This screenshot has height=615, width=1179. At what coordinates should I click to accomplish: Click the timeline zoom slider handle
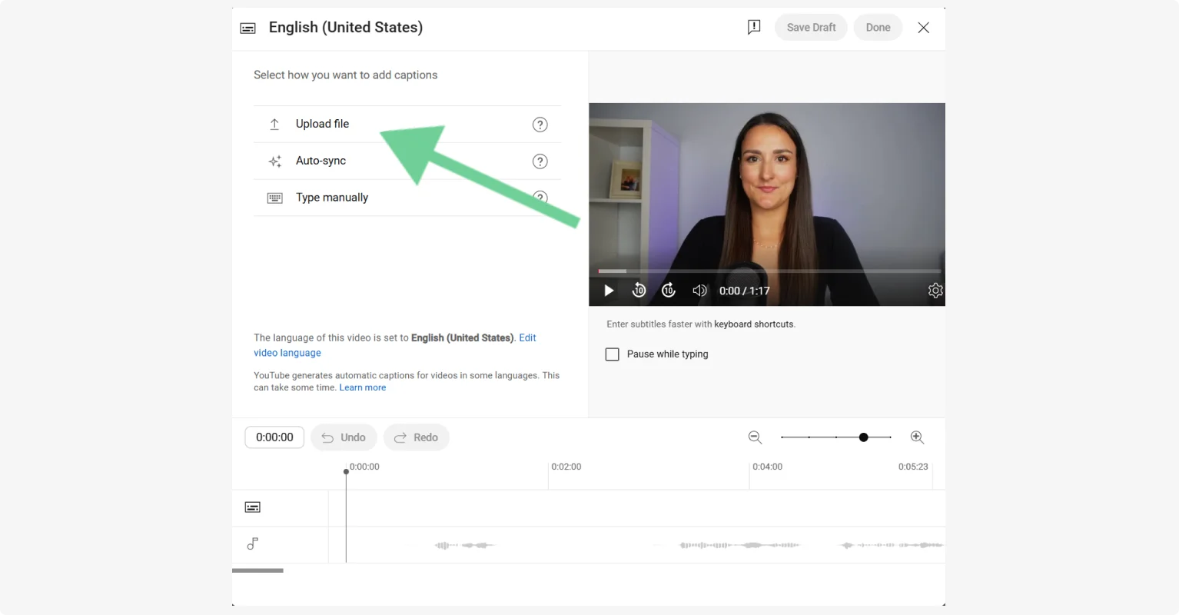tap(864, 437)
